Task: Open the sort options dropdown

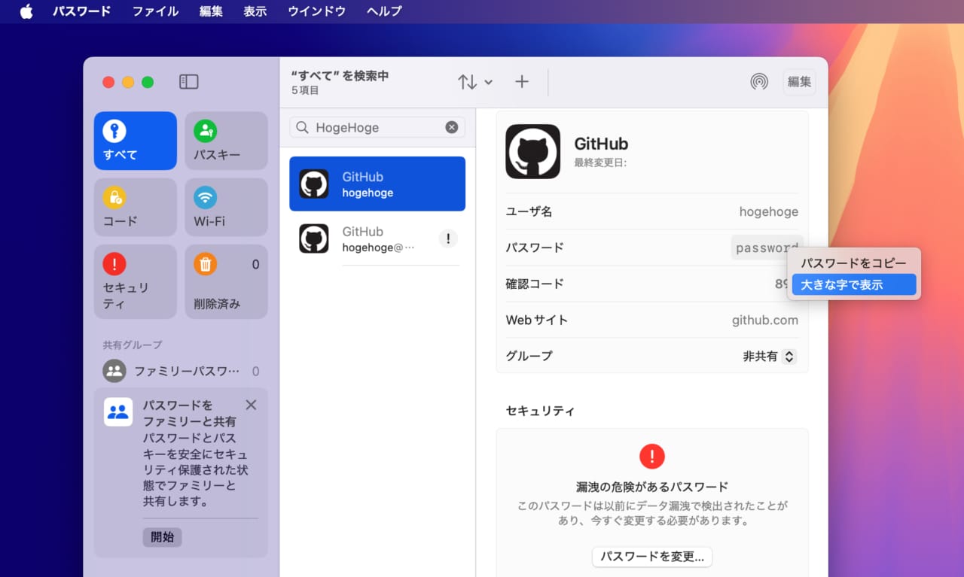Action: [475, 82]
